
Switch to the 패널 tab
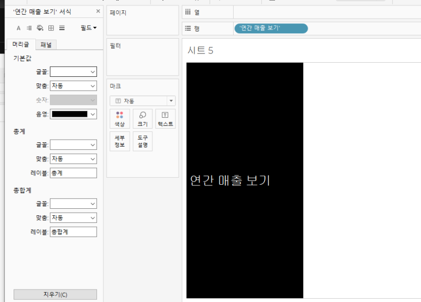(46, 45)
